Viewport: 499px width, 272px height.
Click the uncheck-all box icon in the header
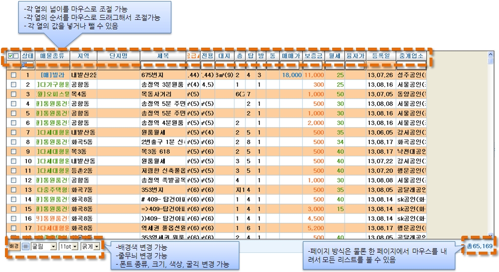(17, 56)
